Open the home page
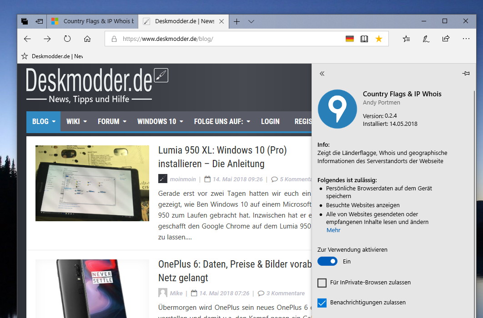Screen dimensions: 483x318 click(x=87, y=39)
